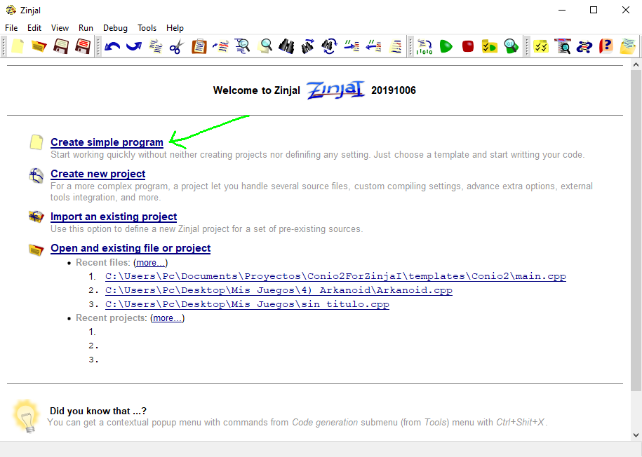Click more link beside Recent projects
The height and width of the screenshot is (457, 642).
point(167,318)
